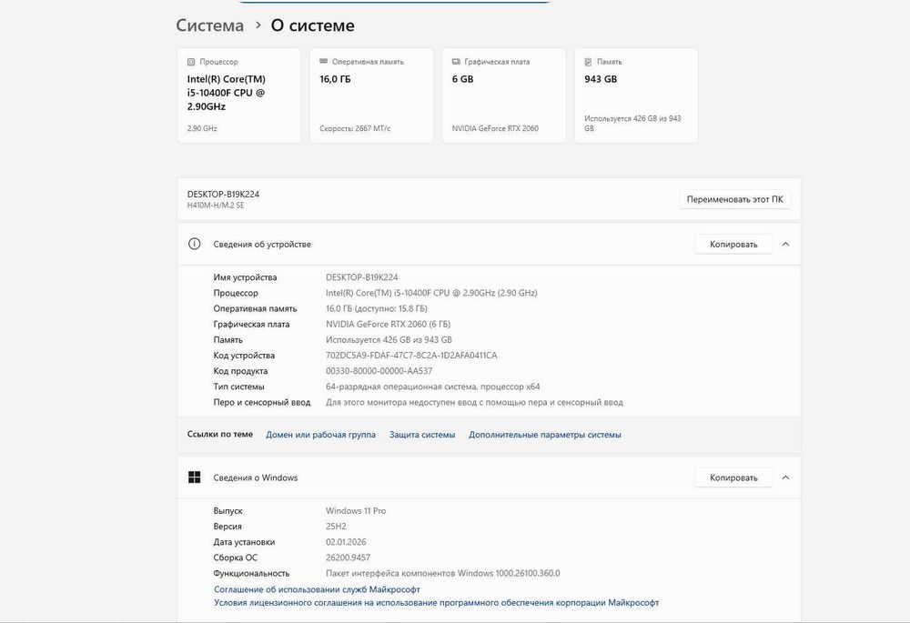
Task: Click Переименовать этот ПК button
Action: coord(734,199)
